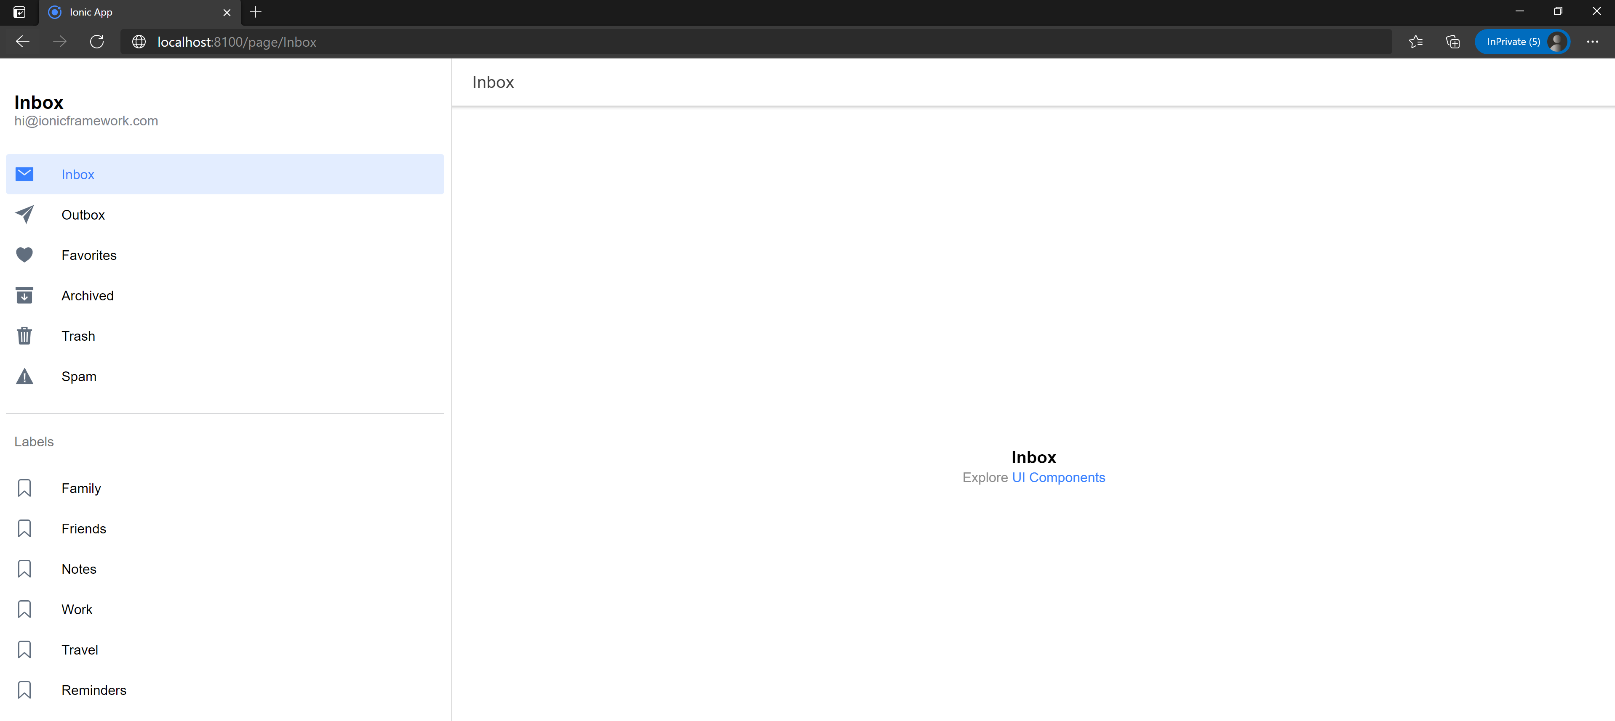The width and height of the screenshot is (1615, 721).
Task: Open a new browser tab
Action: point(255,12)
